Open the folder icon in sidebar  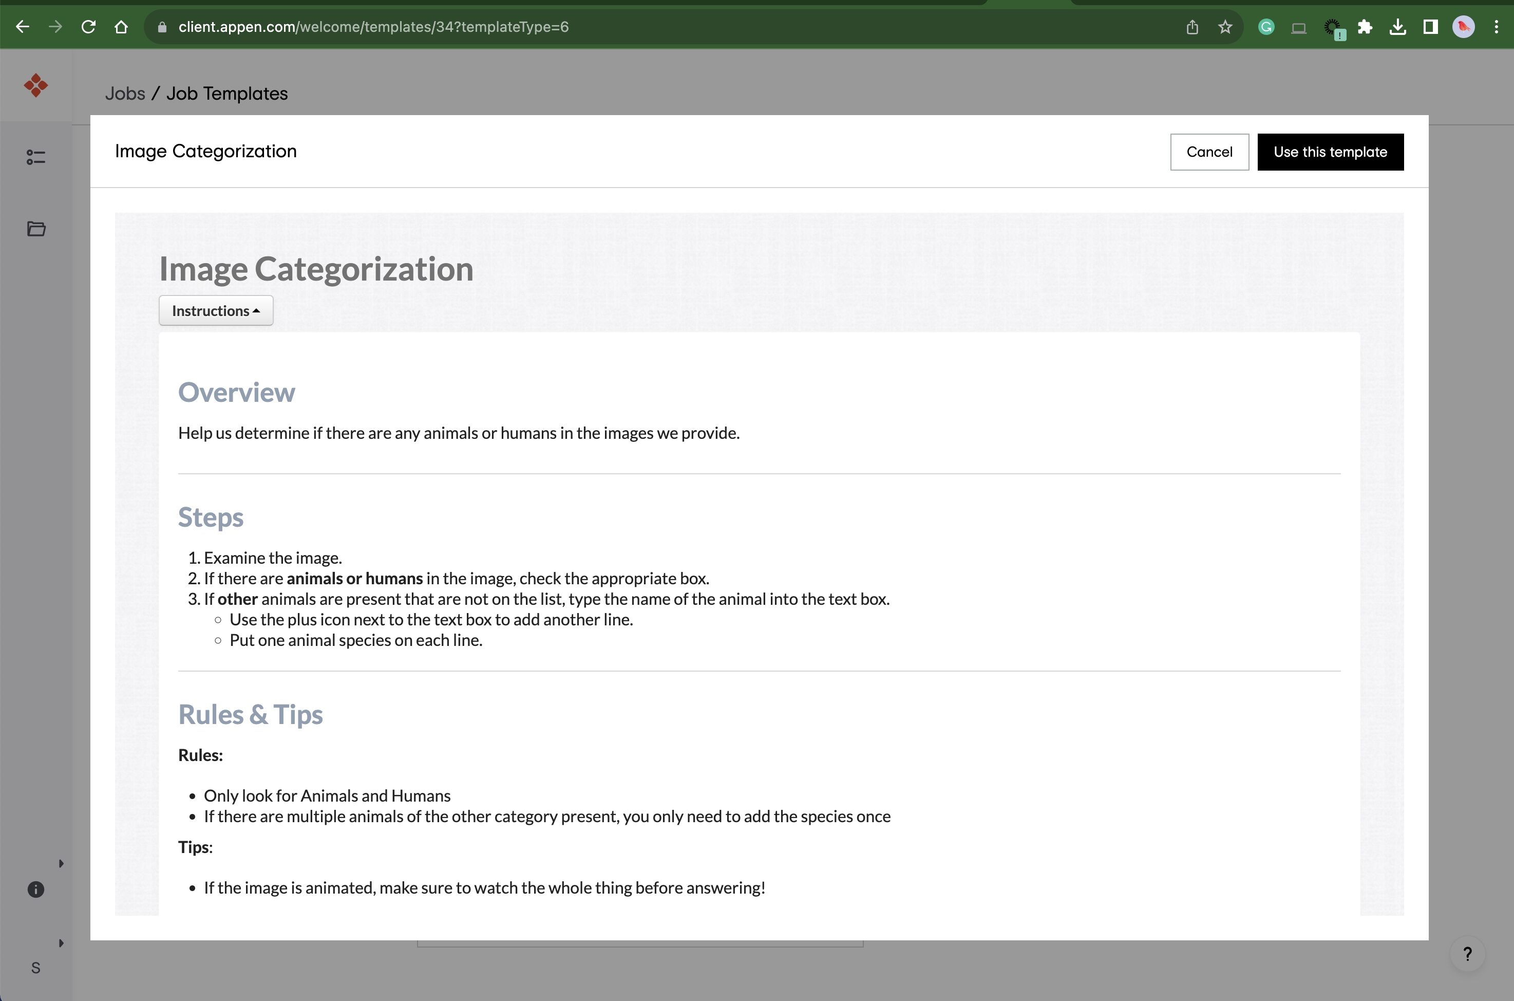tap(36, 229)
